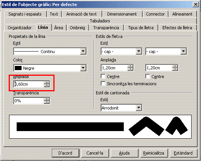Click the Transparència 0% field
Image resolution: width=201 pixels, height=161 pixels.
(x=29, y=101)
